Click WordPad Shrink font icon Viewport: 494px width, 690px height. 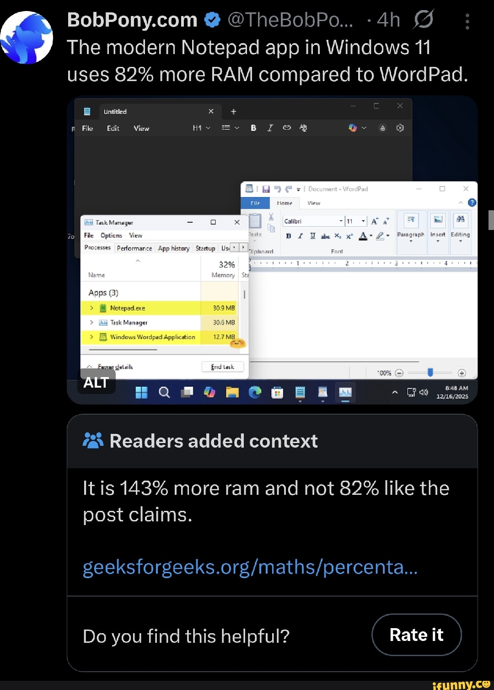click(x=386, y=221)
